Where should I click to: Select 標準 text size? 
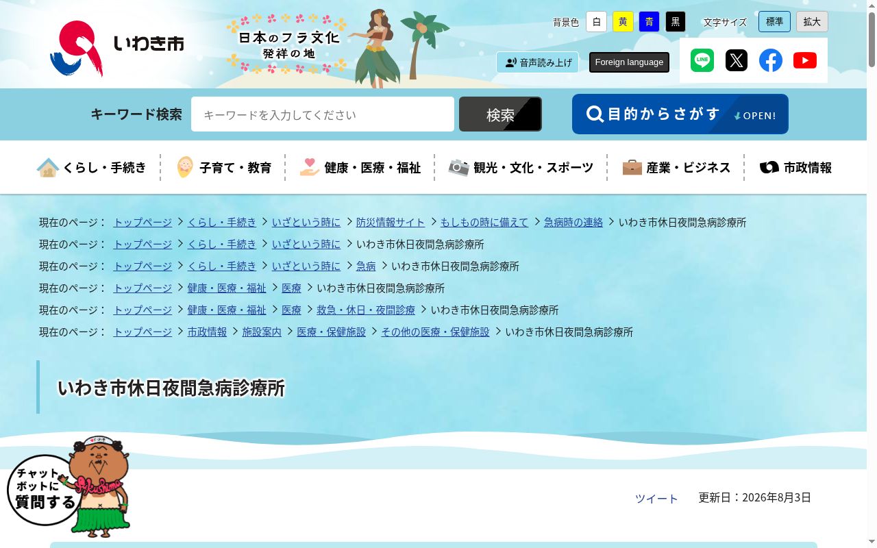click(774, 22)
